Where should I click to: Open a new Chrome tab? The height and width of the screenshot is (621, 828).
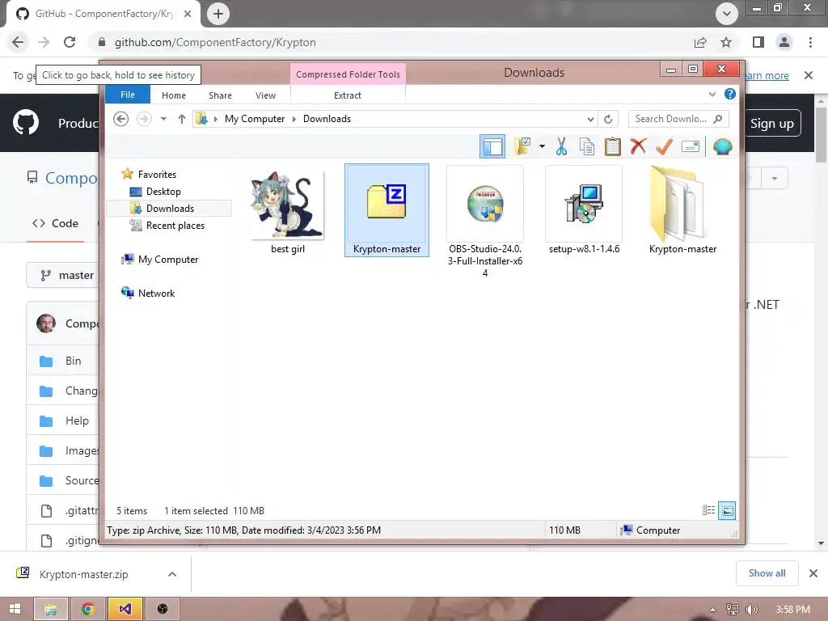pyautogui.click(x=218, y=14)
